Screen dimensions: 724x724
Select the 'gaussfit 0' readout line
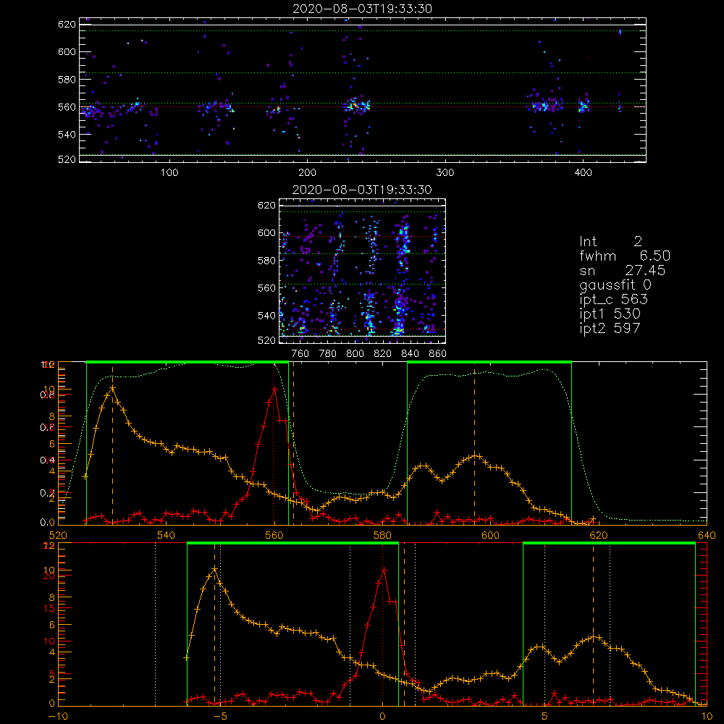[615, 285]
